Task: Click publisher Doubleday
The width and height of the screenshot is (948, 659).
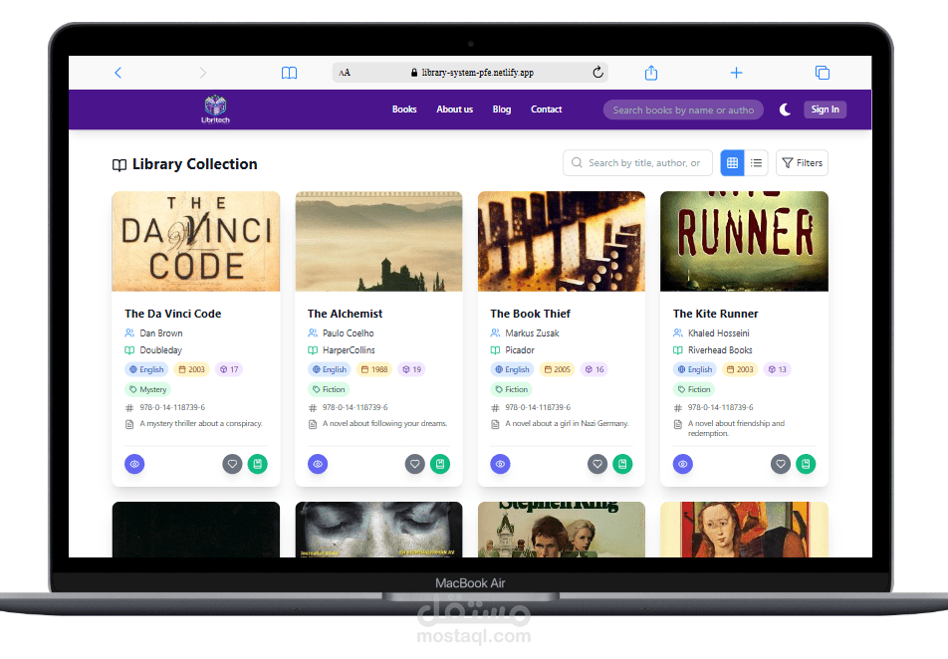Action: pyautogui.click(x=161, y=350)
